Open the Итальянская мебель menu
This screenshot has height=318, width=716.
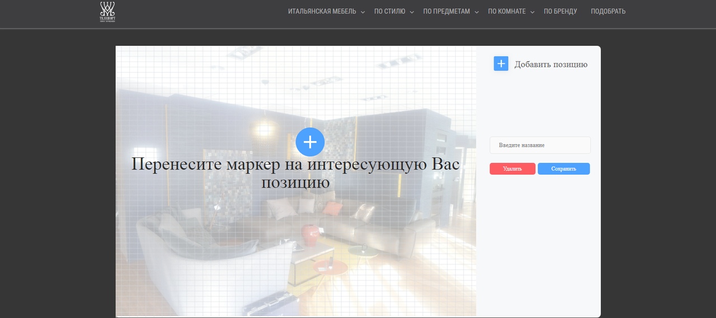click(322, 11)
